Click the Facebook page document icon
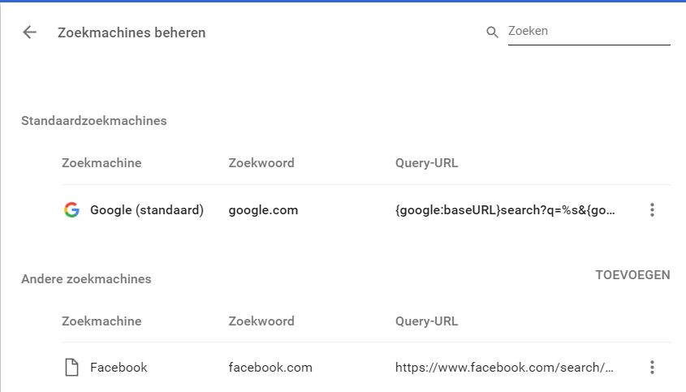The height and width of the screenshot is (392, 686). point(71,367)
